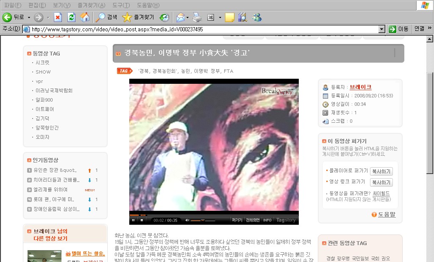Screen dimensions: 434x262
Task: Open the Messenger icon in toolbar
Action: (257, 17)
